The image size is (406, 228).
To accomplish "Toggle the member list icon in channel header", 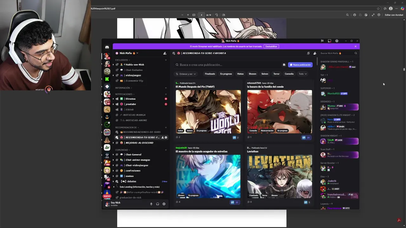I will coord(315,53).
